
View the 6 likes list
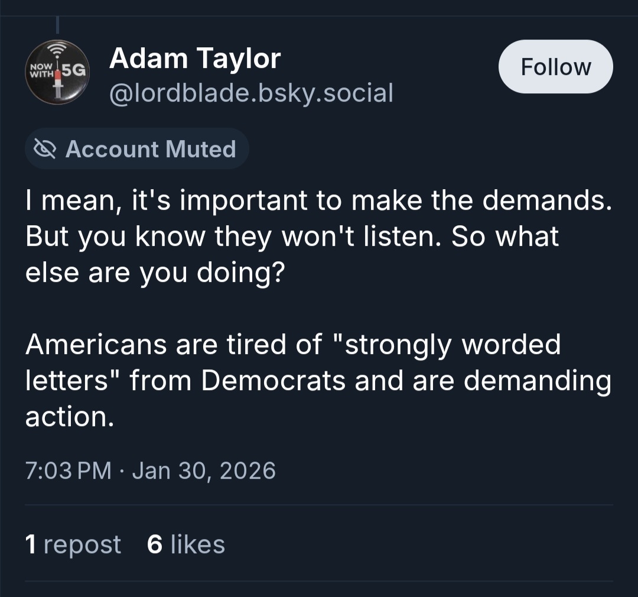point(185,544)
